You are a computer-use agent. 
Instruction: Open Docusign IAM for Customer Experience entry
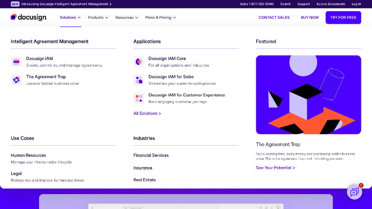point(186,95)
